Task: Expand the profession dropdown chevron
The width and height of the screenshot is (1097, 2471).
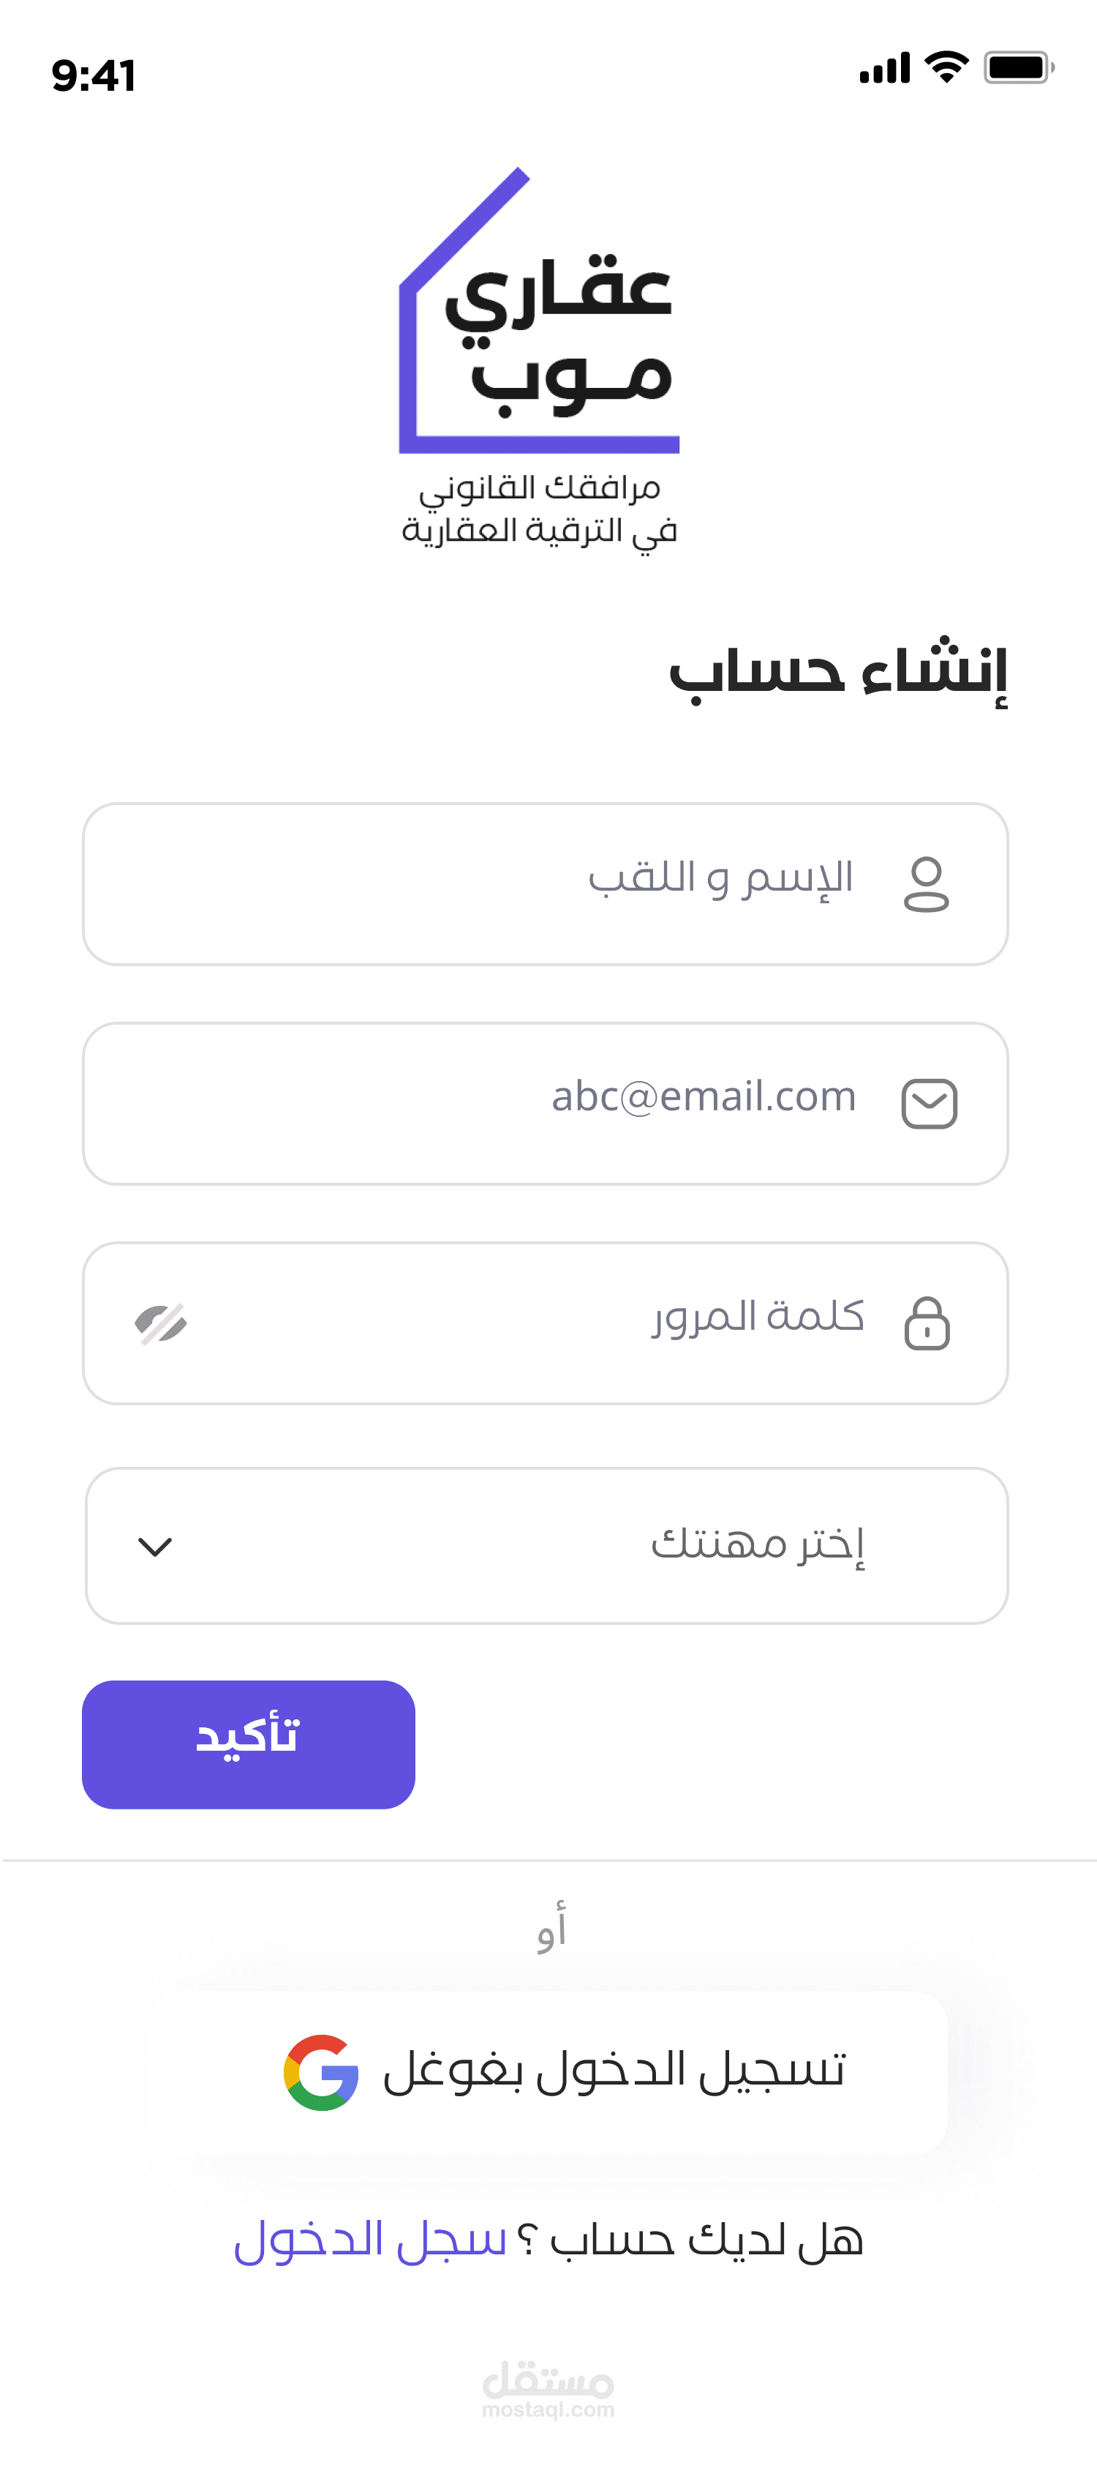Action: (x=155, y=1547)
